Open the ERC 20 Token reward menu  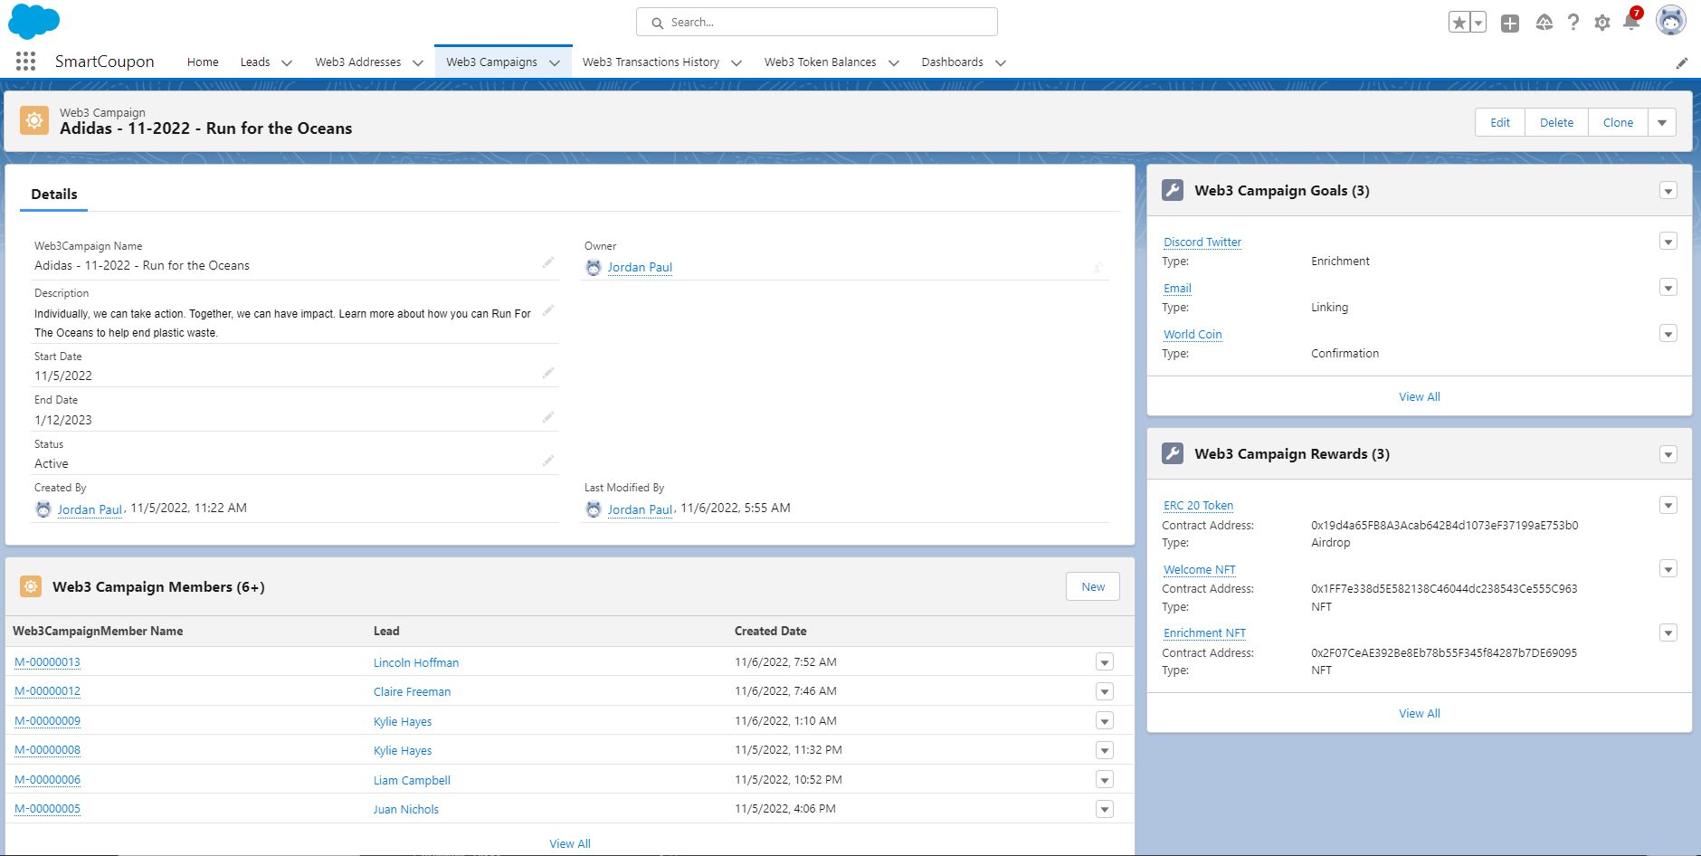coord(1668,505)
